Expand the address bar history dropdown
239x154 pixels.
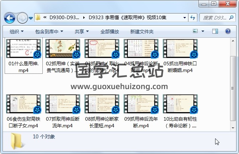183,17
